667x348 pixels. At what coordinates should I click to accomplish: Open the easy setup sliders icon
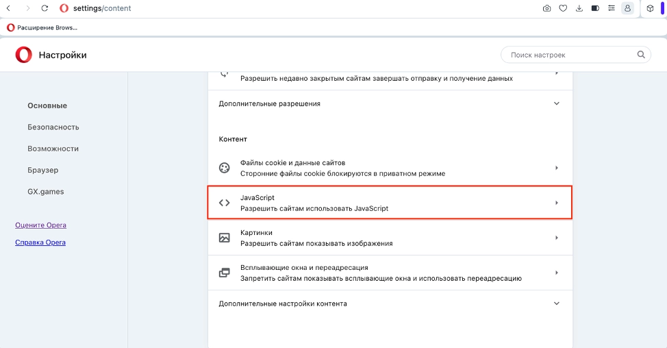click(x=612, y=8)
